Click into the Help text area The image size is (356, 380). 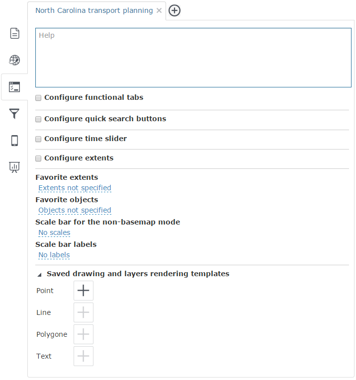(193, 58)
